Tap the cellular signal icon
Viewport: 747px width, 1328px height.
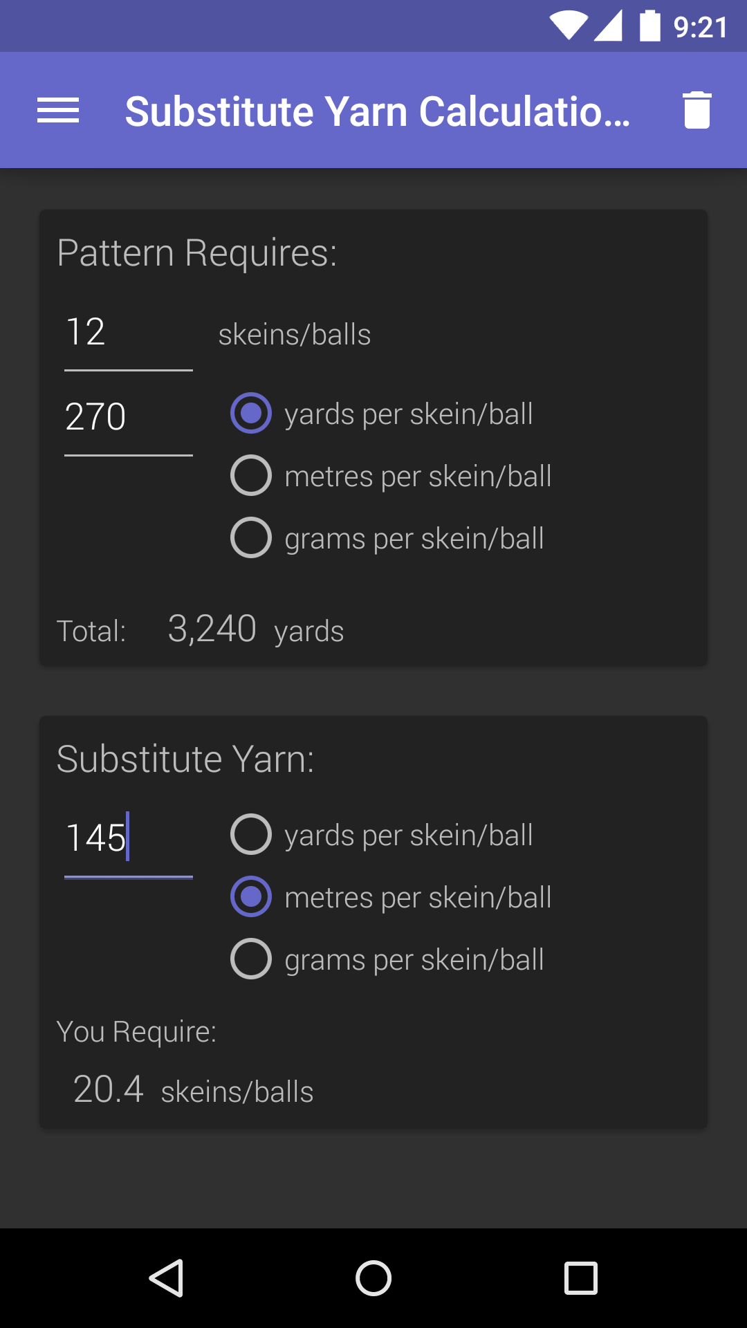point(608,26)
